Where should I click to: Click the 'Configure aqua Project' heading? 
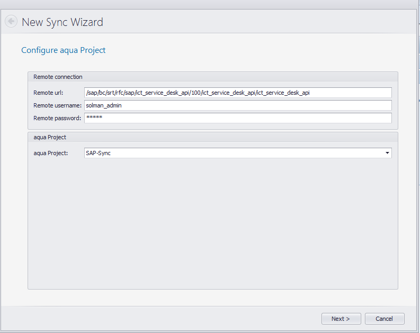pos(63,50)
